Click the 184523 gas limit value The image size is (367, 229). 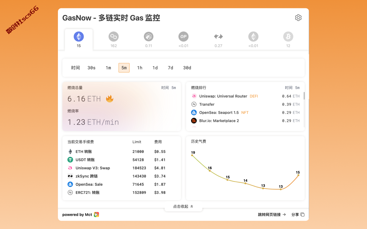[x=139, y=168]
